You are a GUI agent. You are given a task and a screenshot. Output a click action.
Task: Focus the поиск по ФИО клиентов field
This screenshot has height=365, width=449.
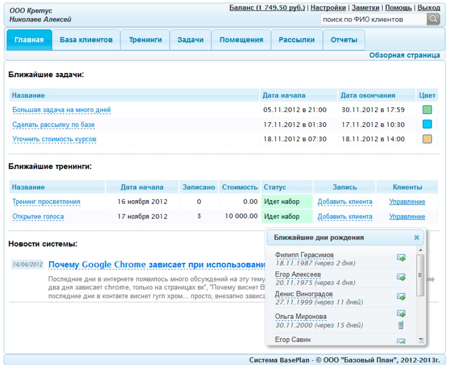coord(374,20)
